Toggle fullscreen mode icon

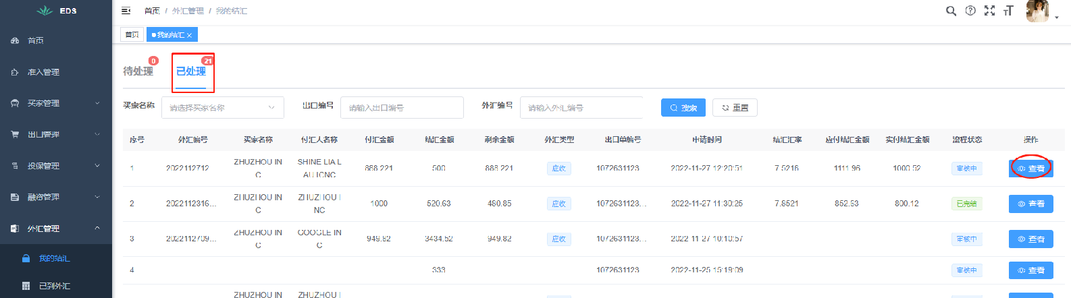(x=989, y=11)
